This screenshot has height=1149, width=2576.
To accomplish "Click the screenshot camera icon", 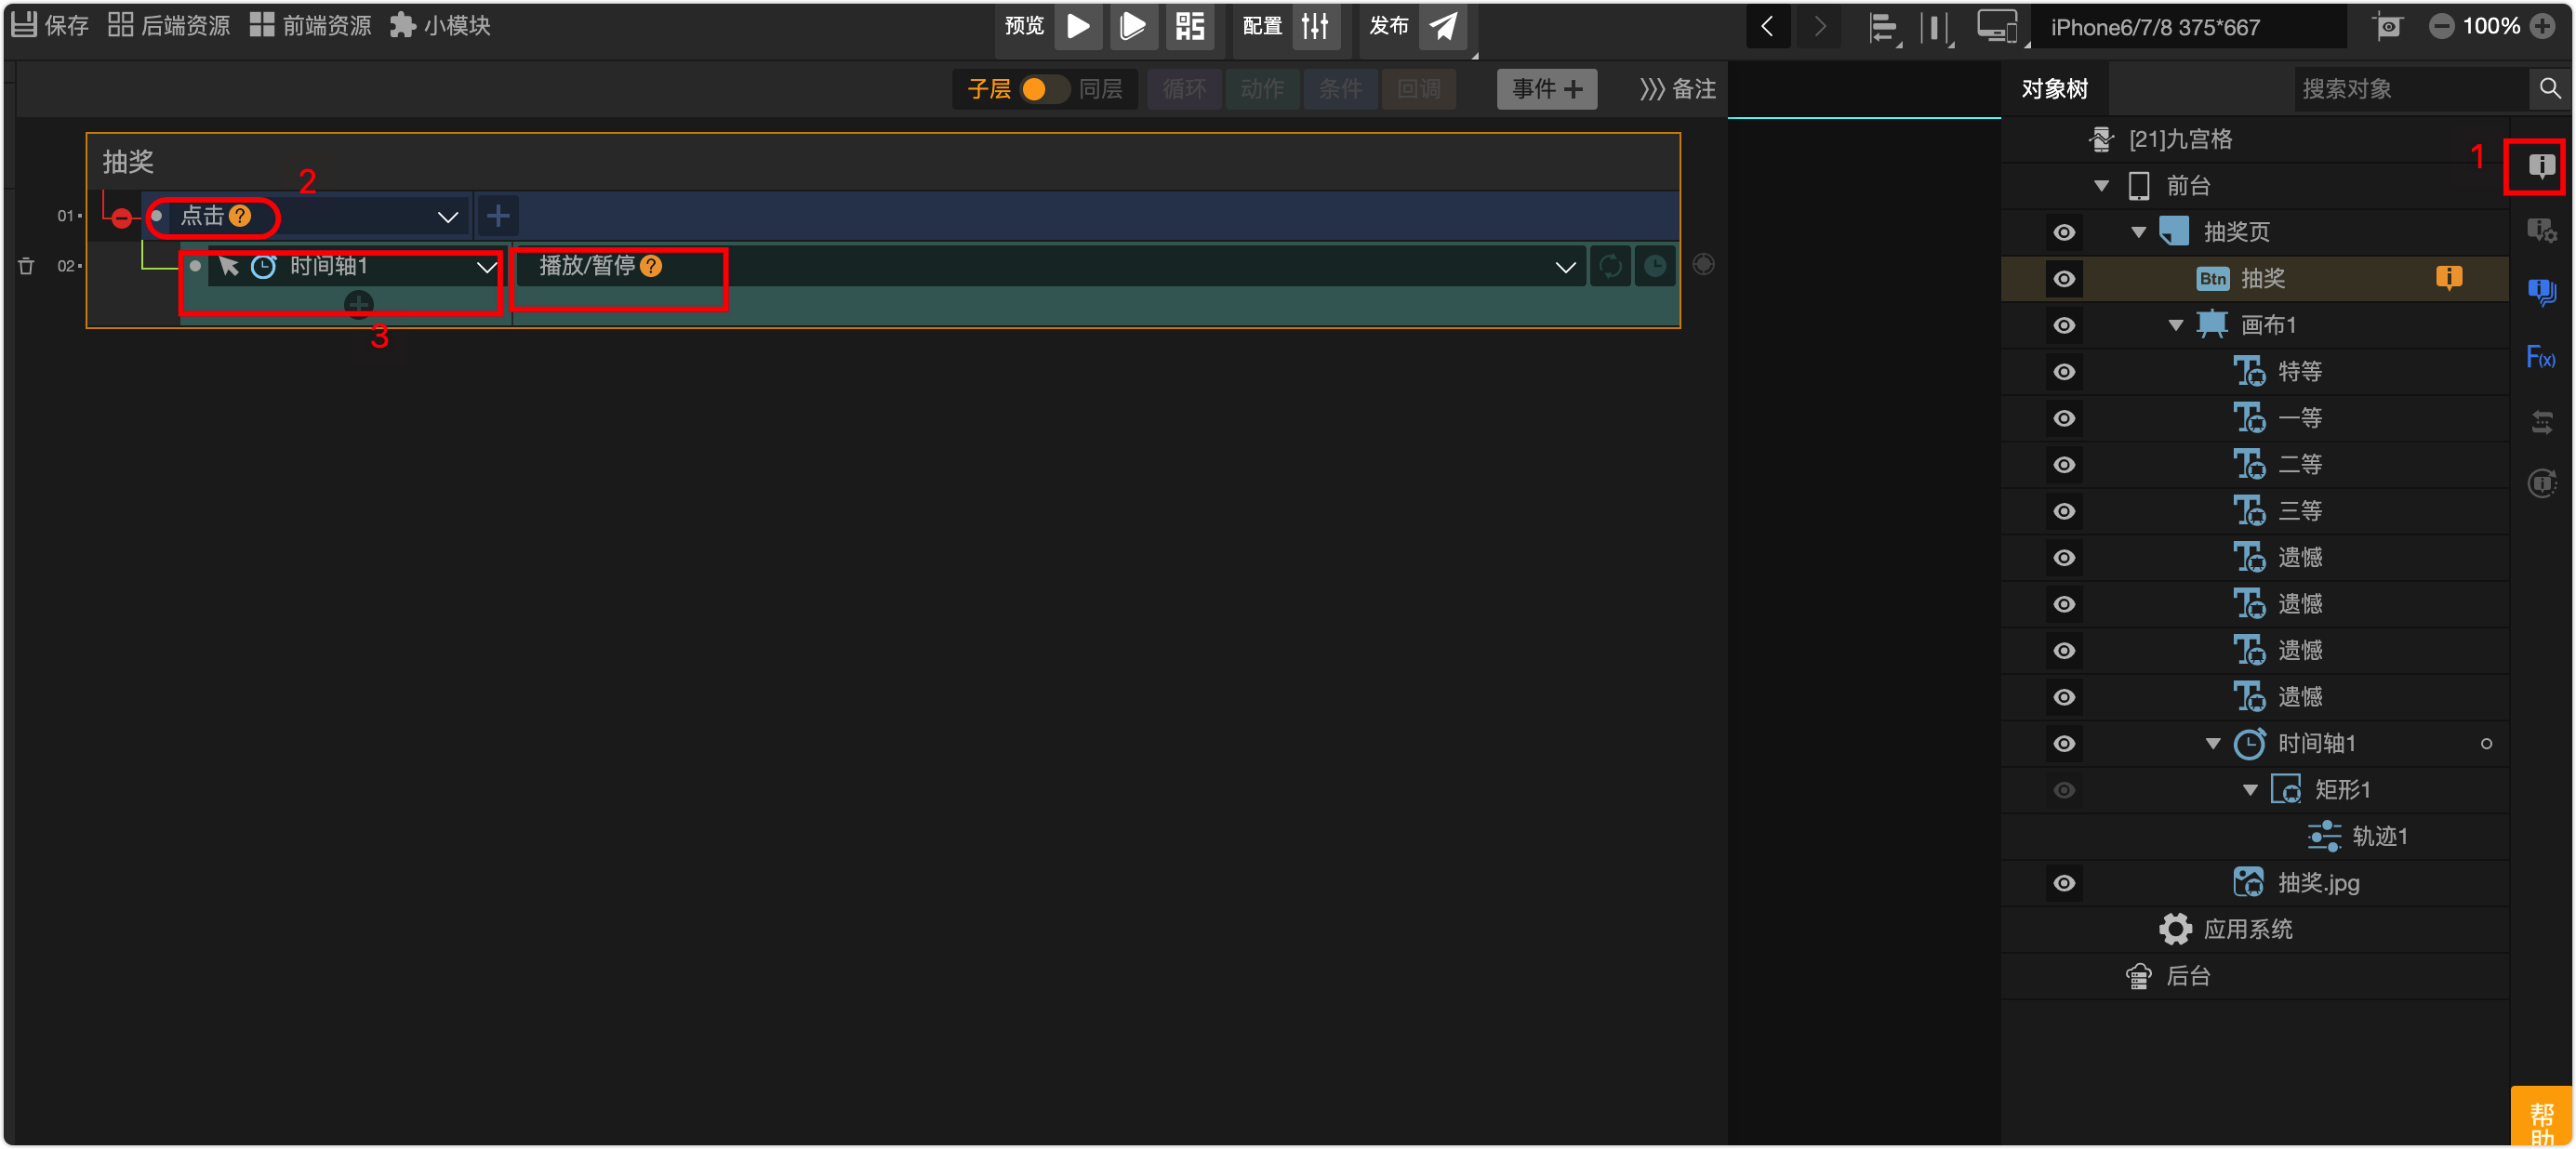I will pos(2388,27).
